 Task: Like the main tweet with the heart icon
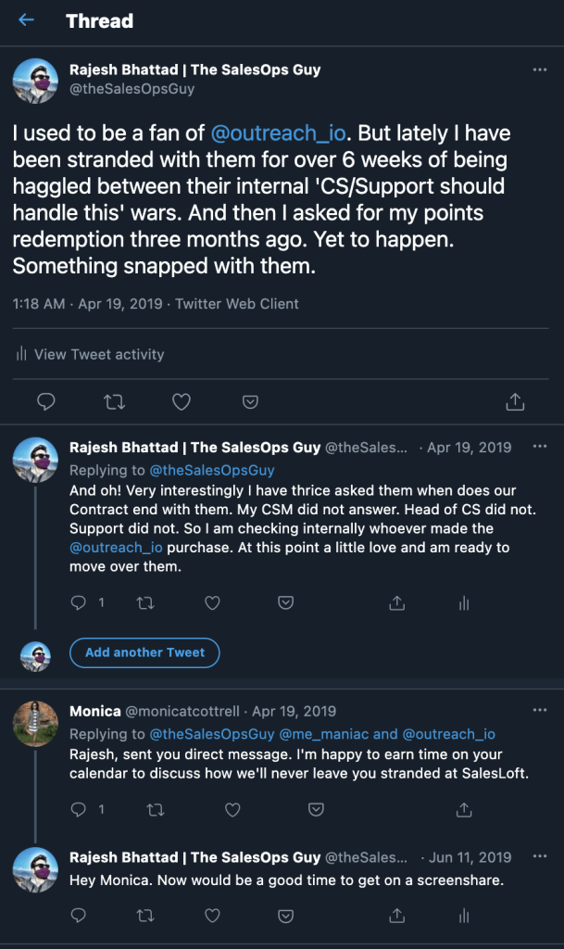(x=182, y=401)
